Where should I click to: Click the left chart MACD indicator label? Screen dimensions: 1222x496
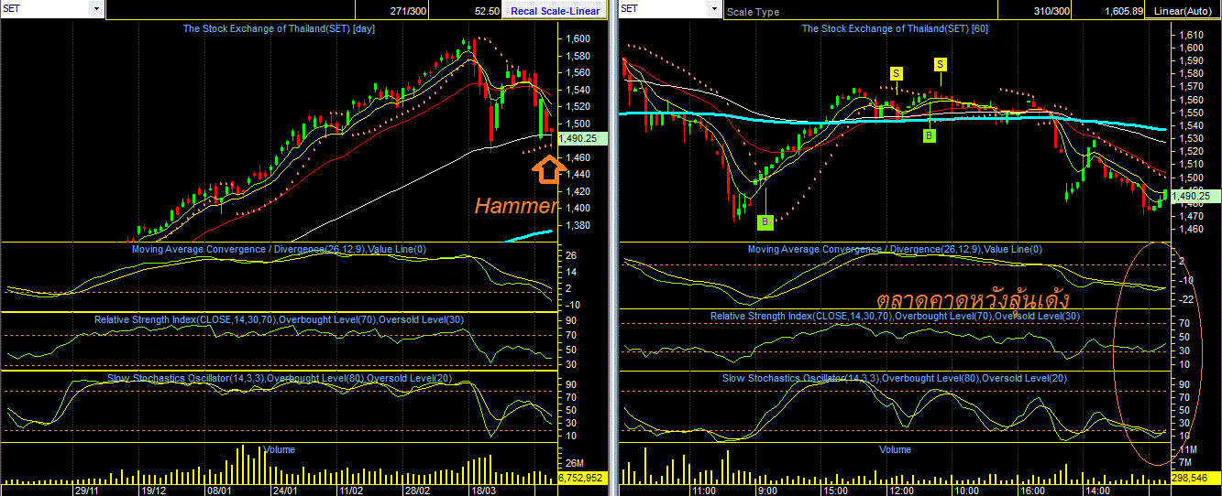point(279,249)
